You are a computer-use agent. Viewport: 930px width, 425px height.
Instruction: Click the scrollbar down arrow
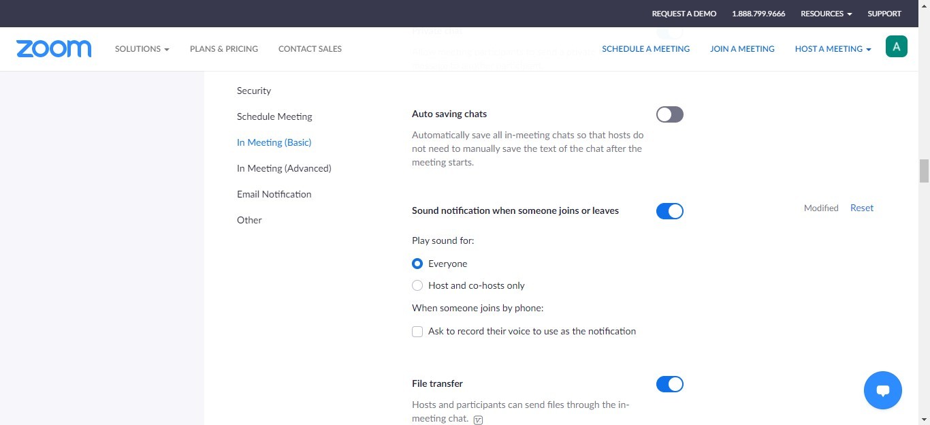click(x=924, y=419)
